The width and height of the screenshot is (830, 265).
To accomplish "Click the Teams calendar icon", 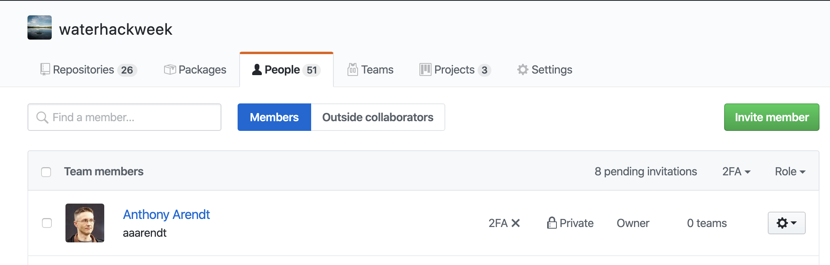I will (352, 69).
